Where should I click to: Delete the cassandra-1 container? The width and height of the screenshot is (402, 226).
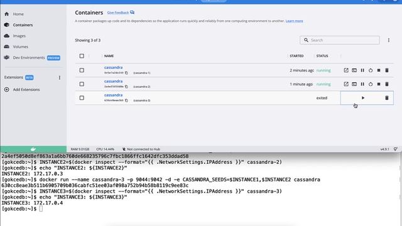point(387,70)
